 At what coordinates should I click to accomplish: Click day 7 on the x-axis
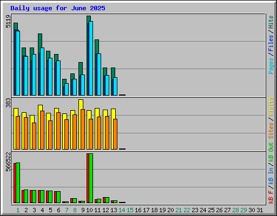[x=67, y=210]
